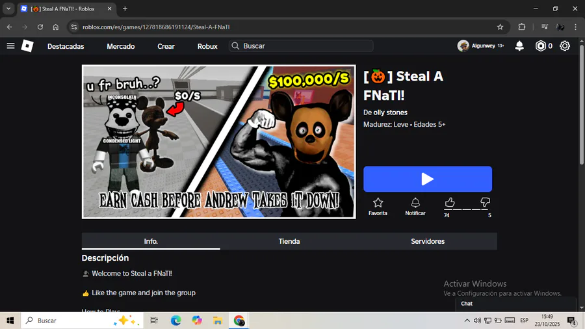Switch to the Servidores tab
Screen dimensions: 585x329
click(428, 241)
